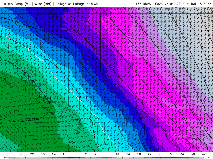Click the 'Wind (kts)' header label
The image size is (213, 159).
43,4
